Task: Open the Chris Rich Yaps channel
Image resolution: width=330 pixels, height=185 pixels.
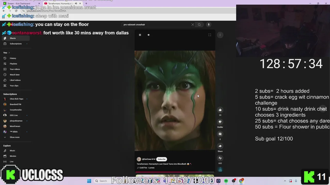Action: [15, 99]
